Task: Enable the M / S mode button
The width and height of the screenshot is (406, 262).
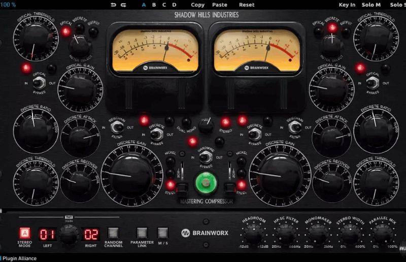Action: pyautogui.click(x=163, y=233)
